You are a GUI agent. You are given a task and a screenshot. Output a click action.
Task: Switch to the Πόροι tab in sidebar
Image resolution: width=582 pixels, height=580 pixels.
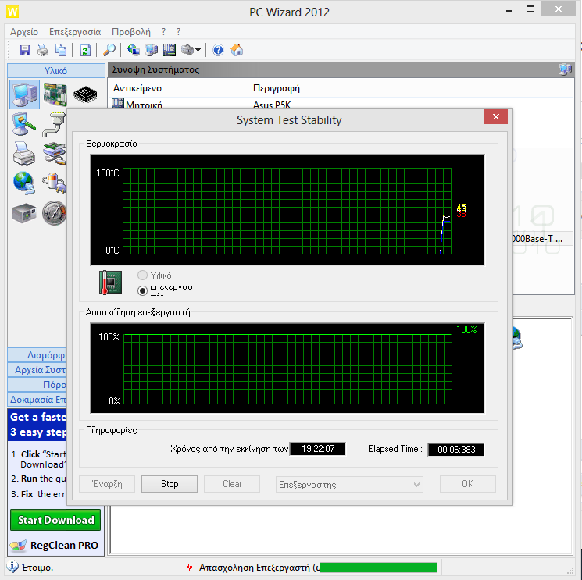point(37,385)
